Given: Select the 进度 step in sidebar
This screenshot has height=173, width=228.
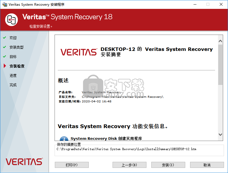Looking at the screenshot, I should coord(13,75).
